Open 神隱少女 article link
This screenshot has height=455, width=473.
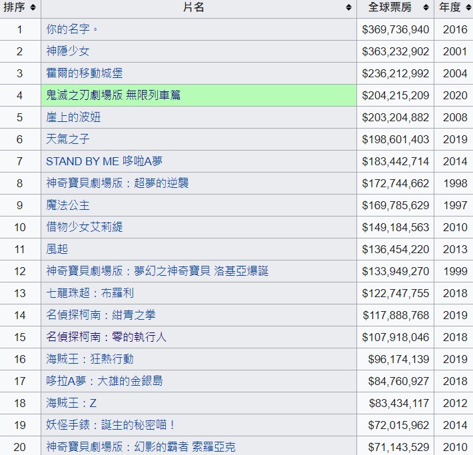(67, 51)
